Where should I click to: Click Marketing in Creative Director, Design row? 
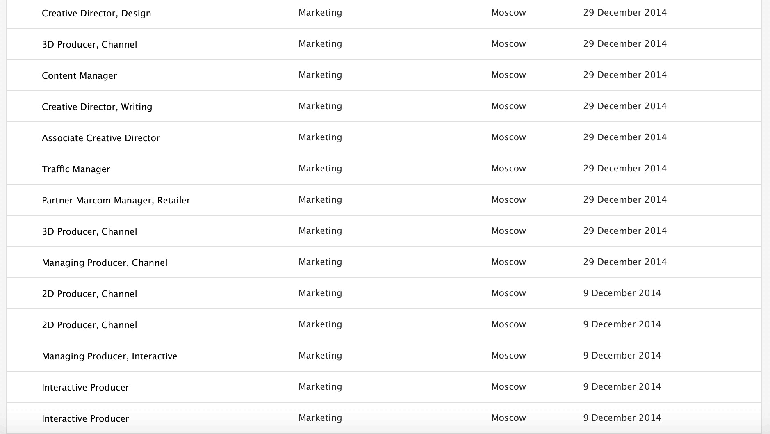click(x=320, y=12)
